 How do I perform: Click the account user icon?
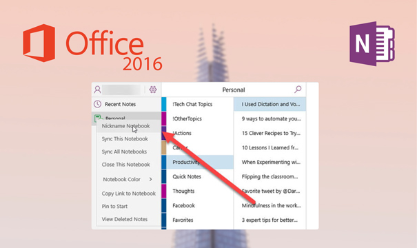[97, 90]
